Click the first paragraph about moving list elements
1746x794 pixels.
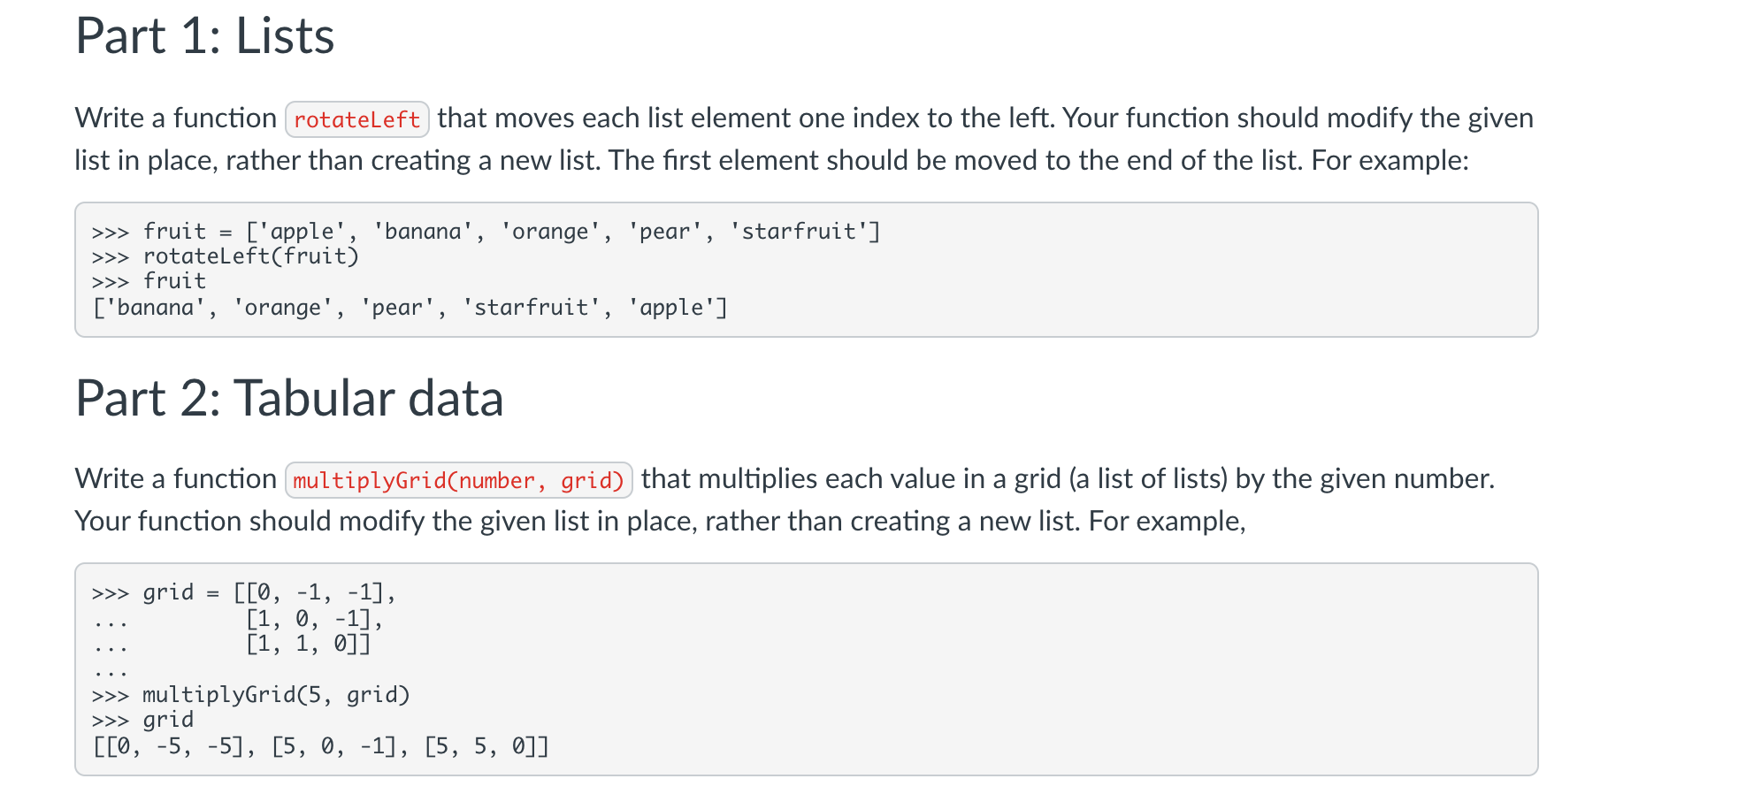tap(804, 139)
